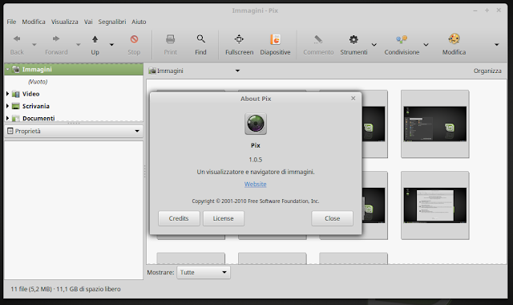Expand the Condivisione dropdown chevron
This screenshot has width=513, height=305.
pyautogui.click(x=426, y=45)
